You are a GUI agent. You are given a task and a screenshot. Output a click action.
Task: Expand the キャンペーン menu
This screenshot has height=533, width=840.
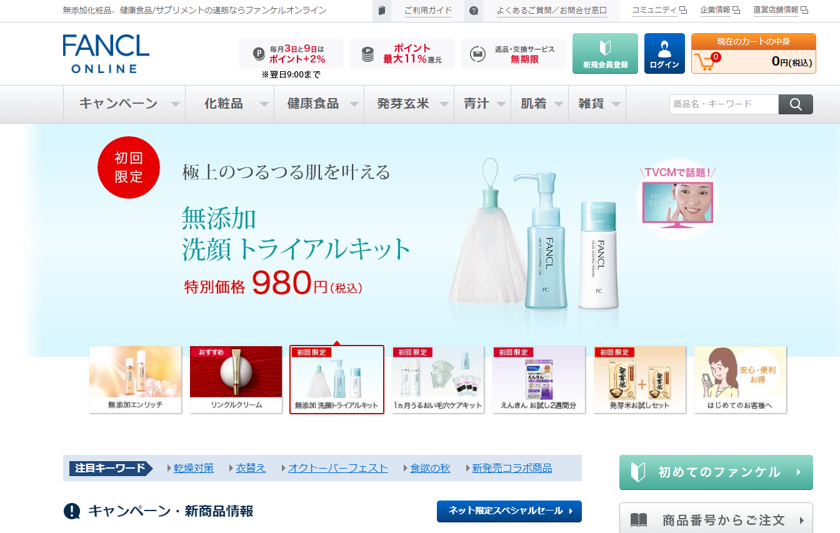coord(124,104)
